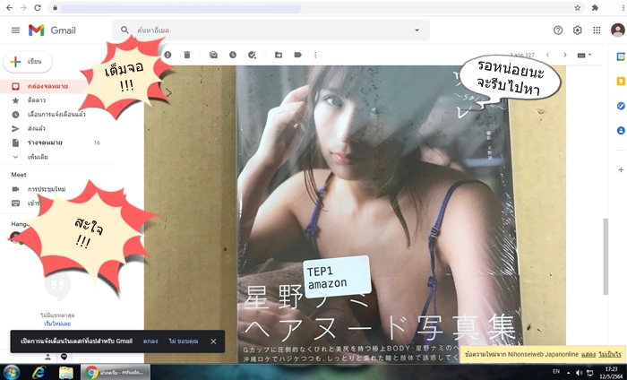The height and width of the screenshot is (380, 627).
Task: Accept desktop notifications with OK link
Action: point(150,341)
